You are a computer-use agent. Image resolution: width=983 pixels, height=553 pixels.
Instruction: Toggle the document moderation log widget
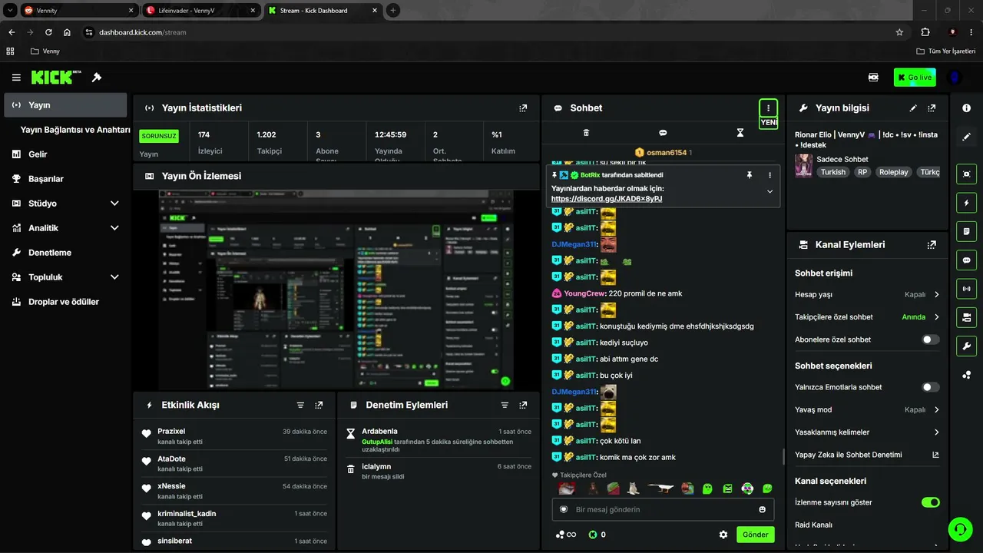[x=967, y=231]
